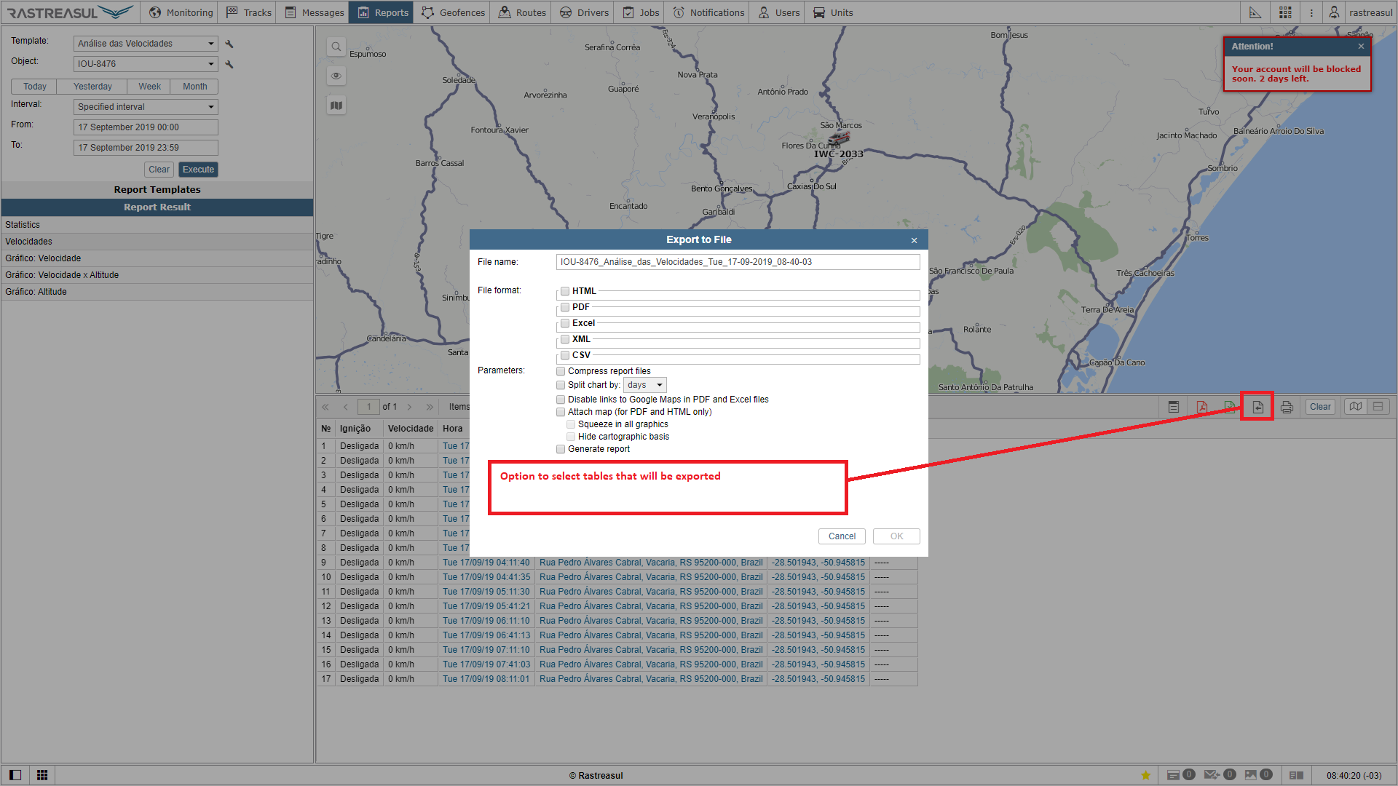Open map layers icon on map
1398x786 pixels.
pyautogui.click(x=336, y=106)
